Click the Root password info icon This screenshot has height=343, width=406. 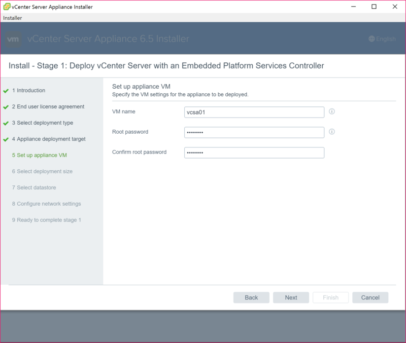click(332, 132)
